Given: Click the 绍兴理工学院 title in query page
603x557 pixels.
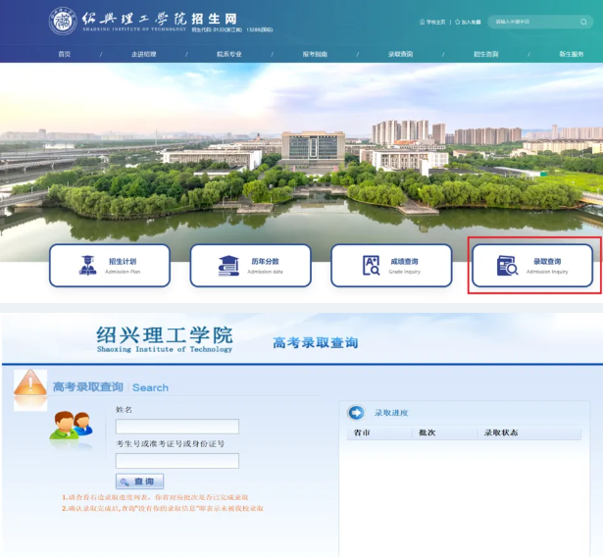Looking at the screenshot, I should [165, 335].
